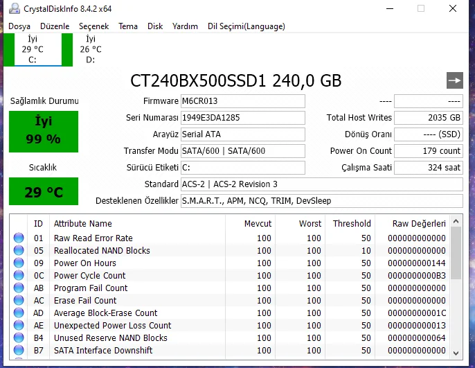Click the Attribute Name column header
This screenshot has height=368, width=475.
(x=137, y=224)
